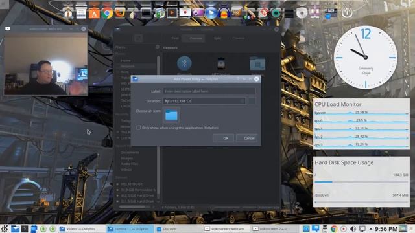
Task: Switch to Videos — Dolphin taskbar window
Action: (80, 228)
